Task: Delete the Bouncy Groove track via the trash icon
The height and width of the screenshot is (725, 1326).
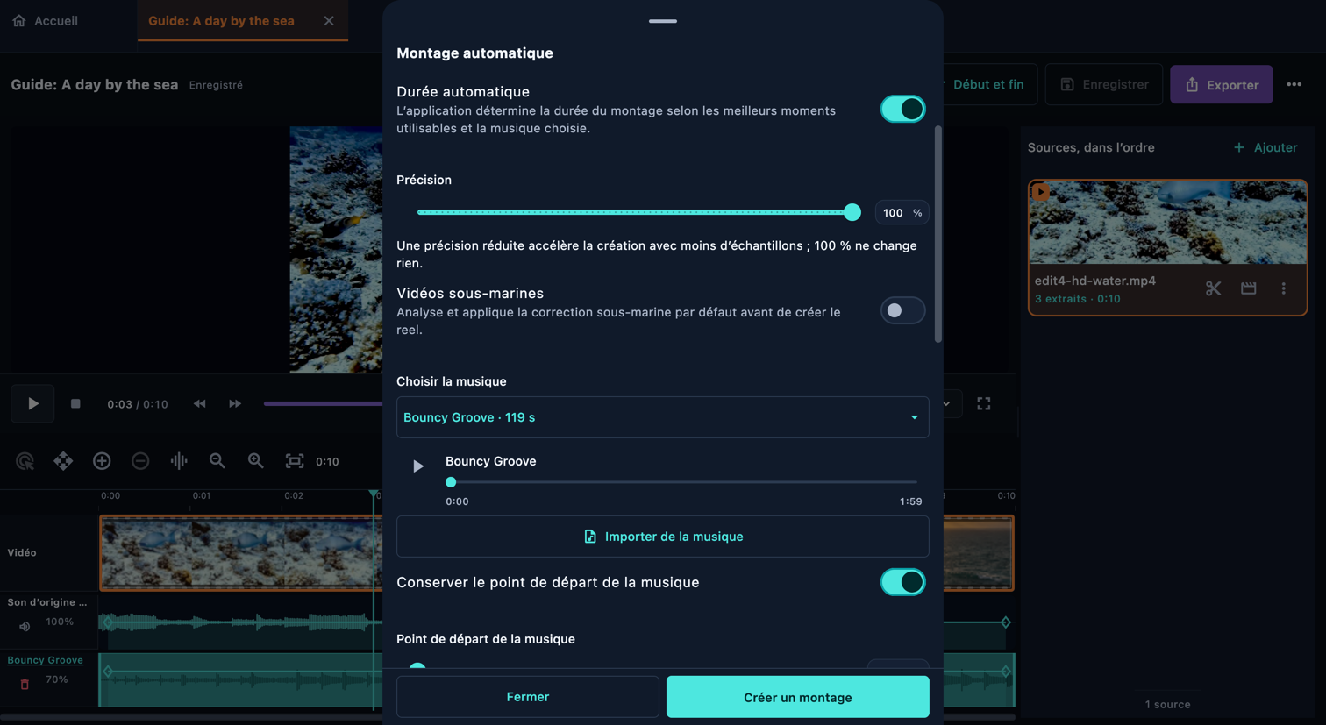Action: (25, 684)
